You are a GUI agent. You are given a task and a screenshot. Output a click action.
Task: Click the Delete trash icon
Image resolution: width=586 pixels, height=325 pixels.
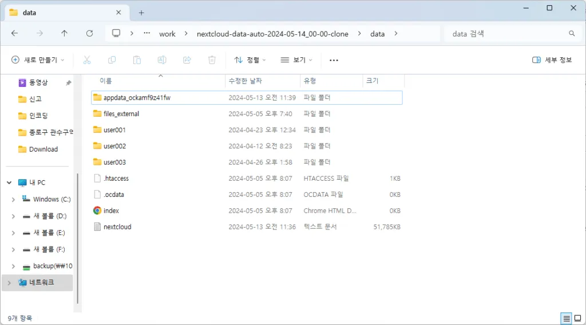[212, 60]
